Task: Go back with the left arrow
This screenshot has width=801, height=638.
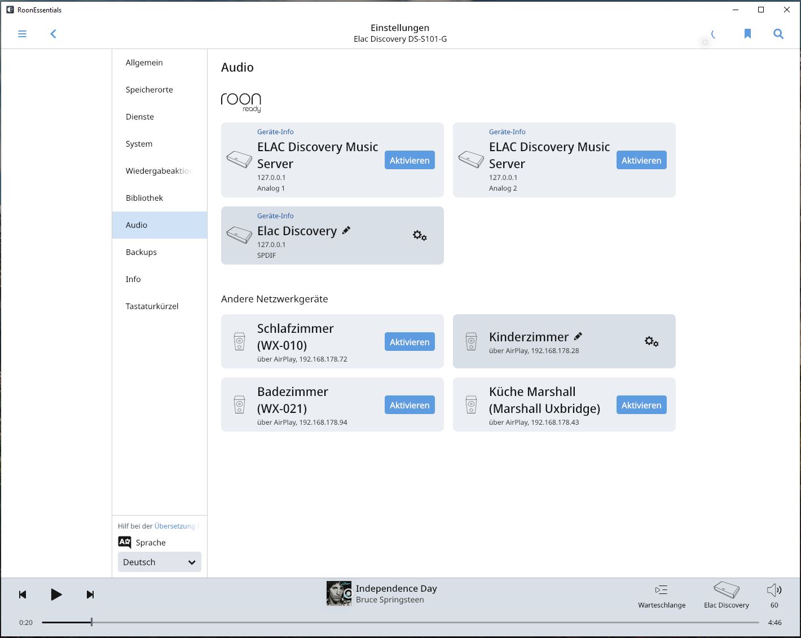Action: click(54, 34)
